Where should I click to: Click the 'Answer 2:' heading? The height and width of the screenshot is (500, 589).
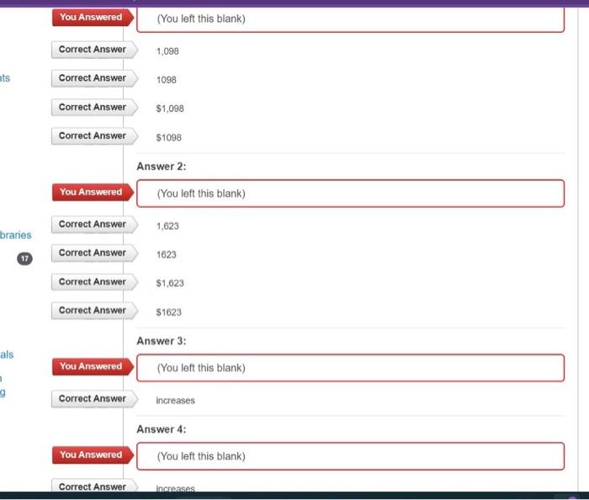tap(162, 167)
